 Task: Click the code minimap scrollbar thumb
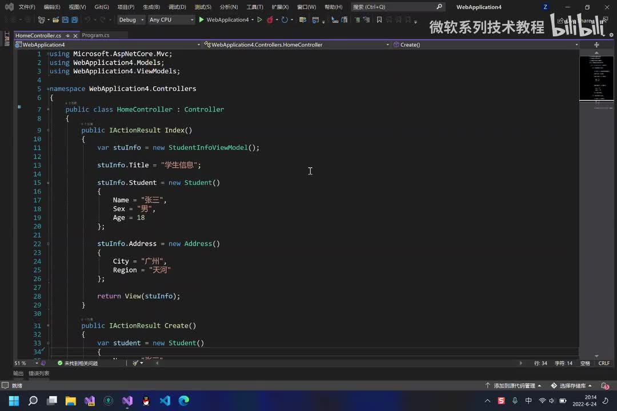[596, 78]
